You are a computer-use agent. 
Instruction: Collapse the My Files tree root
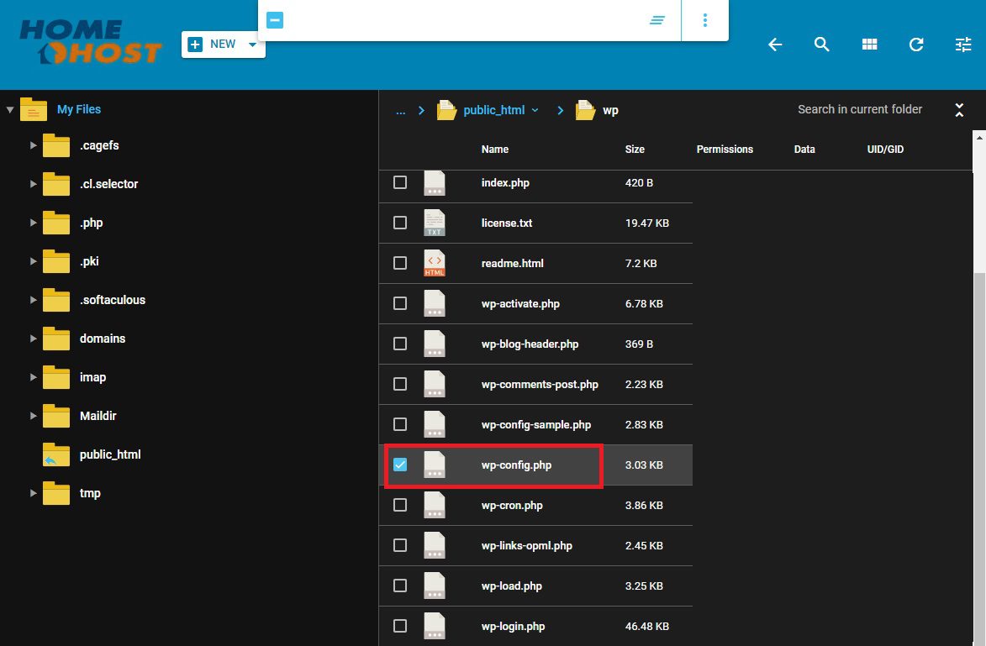10,109
